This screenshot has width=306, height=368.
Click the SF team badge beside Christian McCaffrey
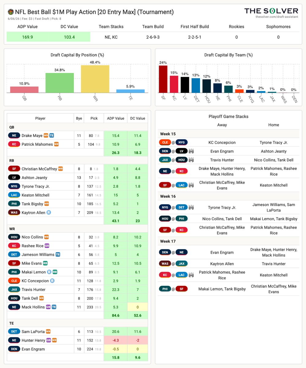click(14, 169)
